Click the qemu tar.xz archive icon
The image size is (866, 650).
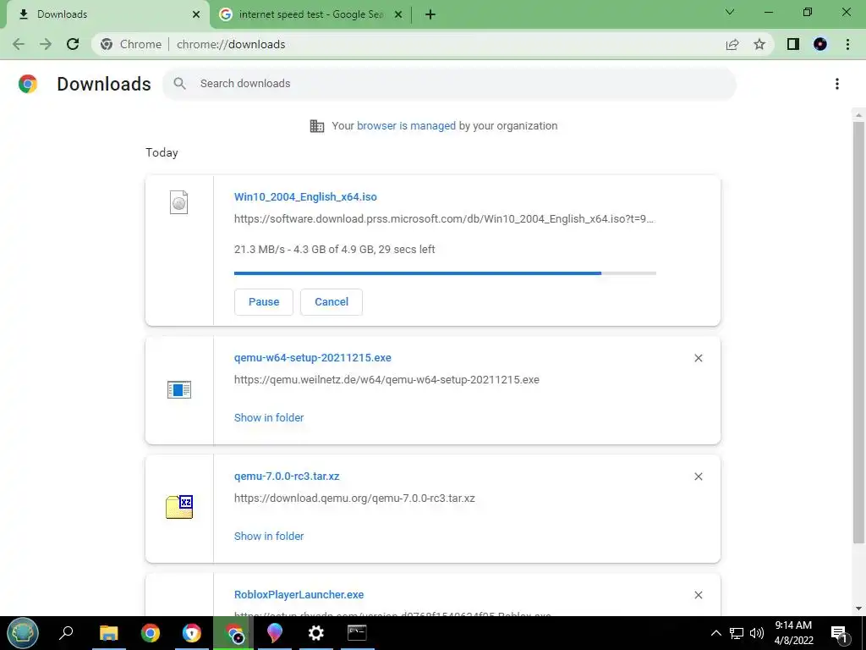point(179,506)
